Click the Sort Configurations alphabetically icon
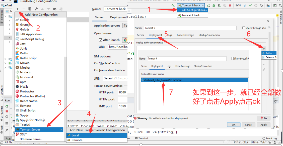 [x=61, y=9]
